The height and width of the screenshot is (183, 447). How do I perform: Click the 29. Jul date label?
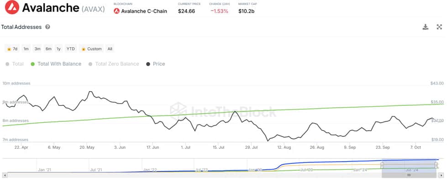point(251,147)
